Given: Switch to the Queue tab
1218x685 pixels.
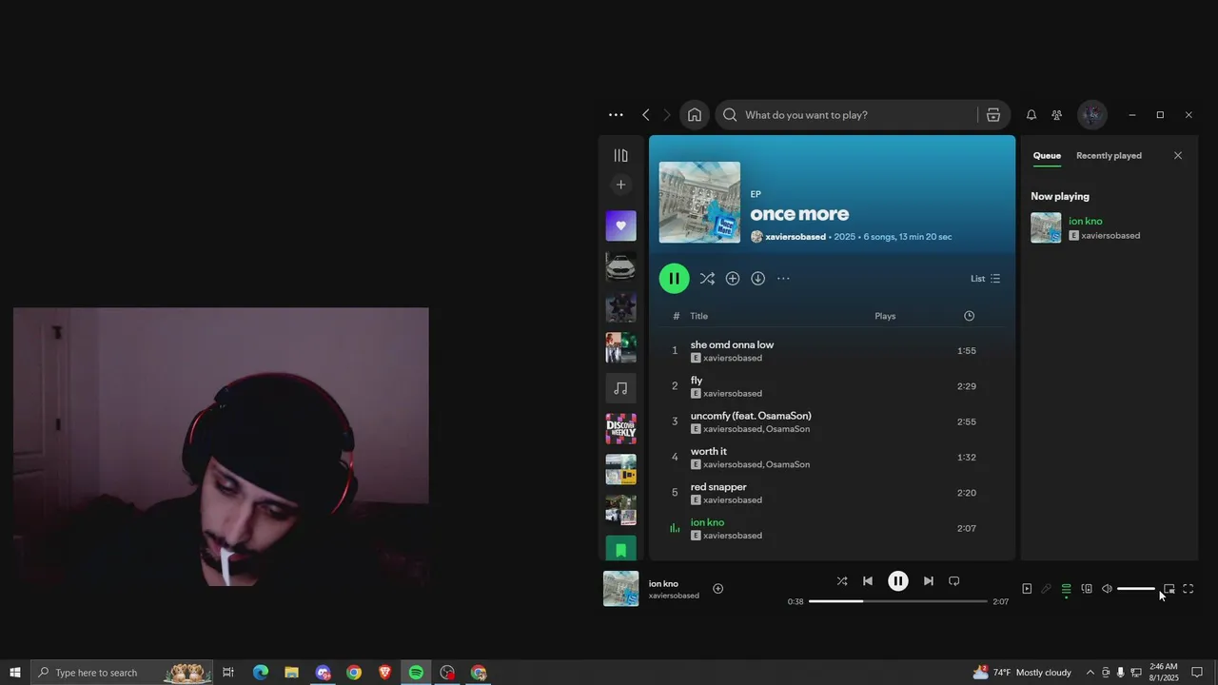Looking at the screenshot, I should (x=1047, y=156).
